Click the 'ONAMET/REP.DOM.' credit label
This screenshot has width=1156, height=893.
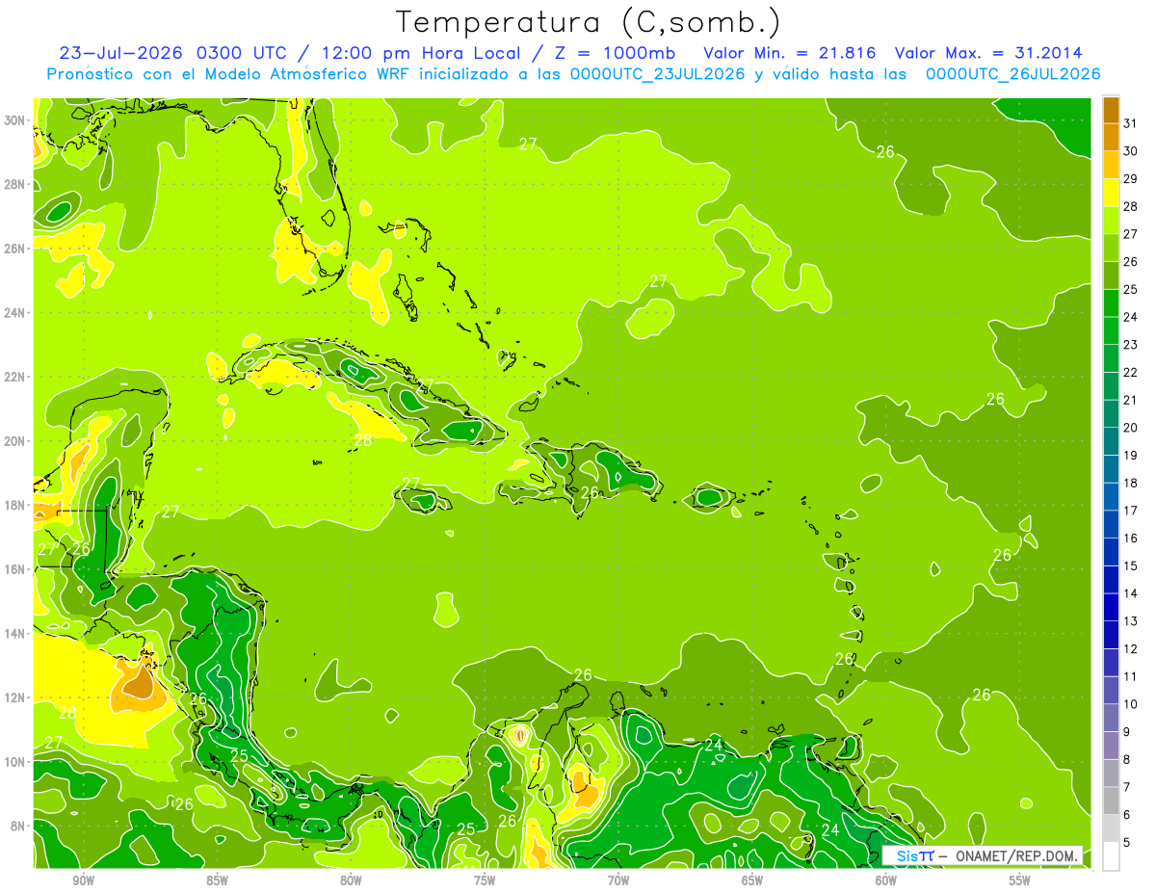(1016, 855)
